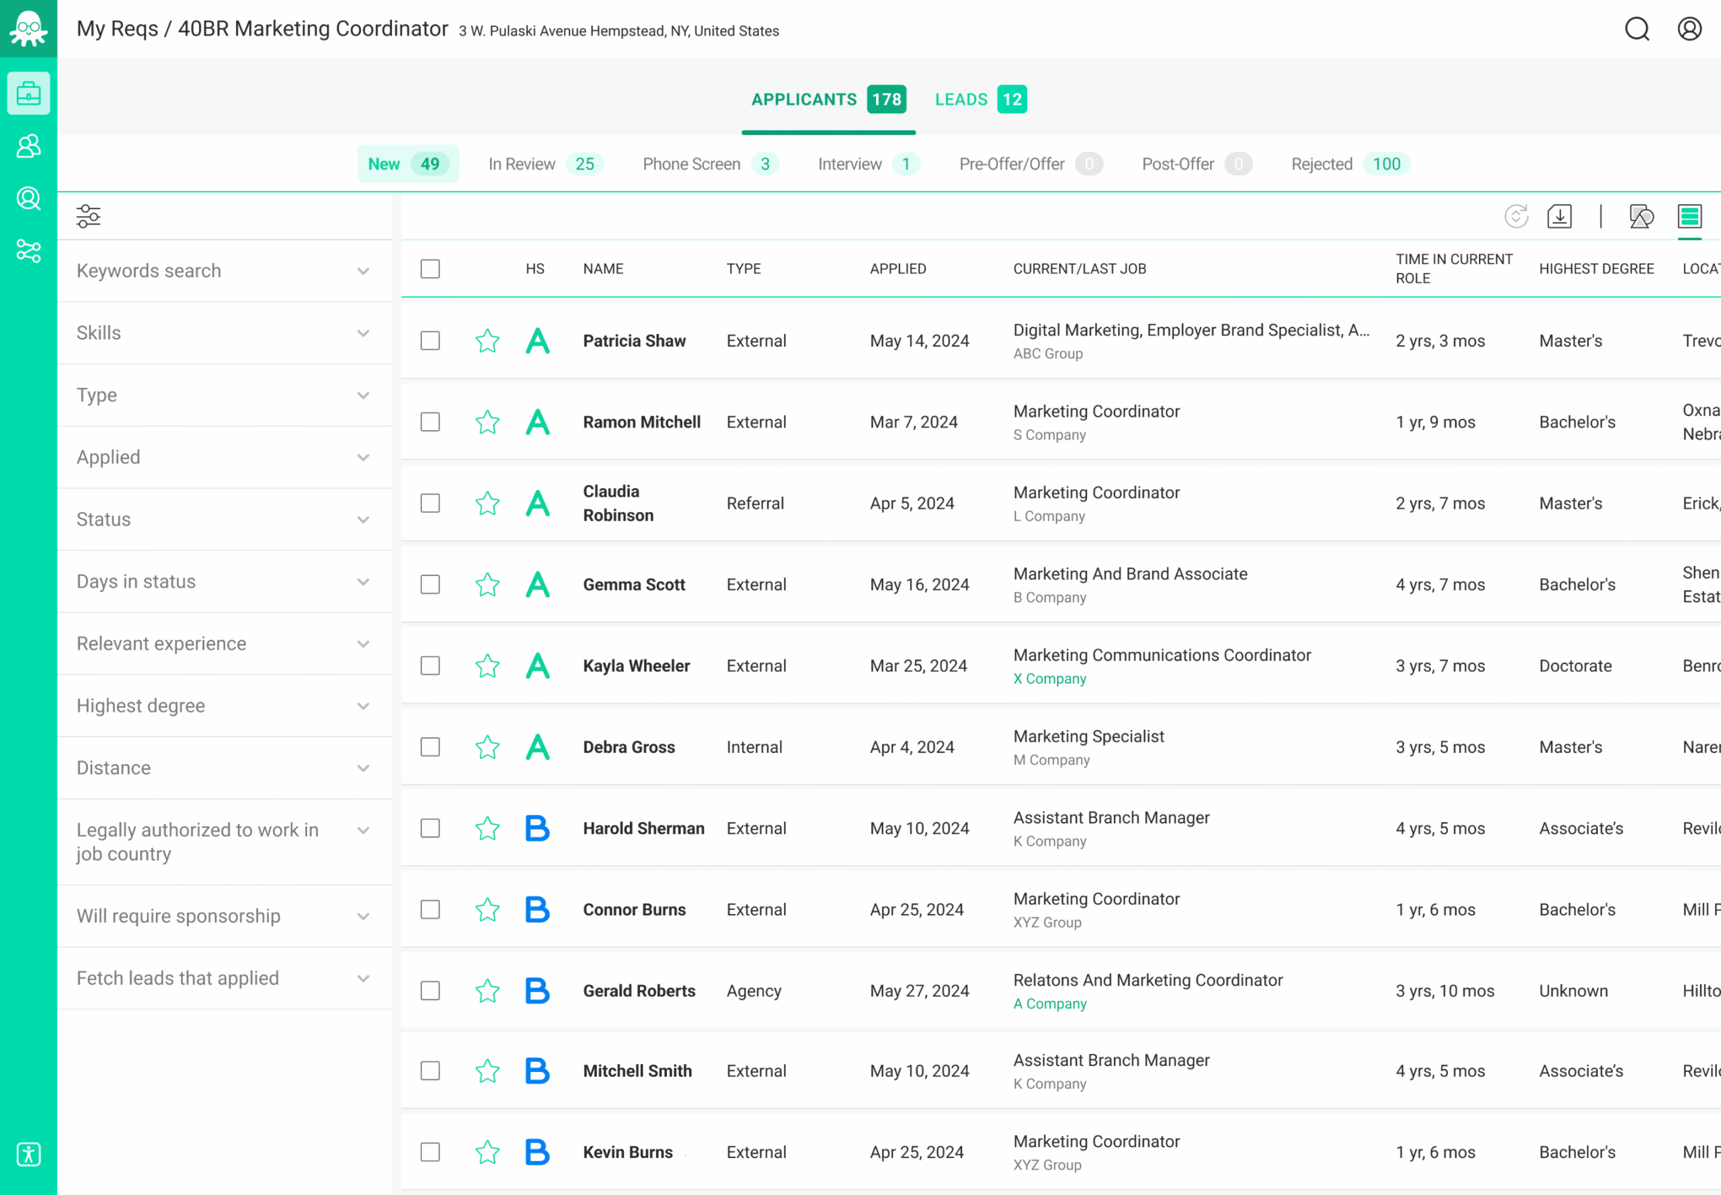Open the workflow nodes sidebar icon
This screenshot has width=1721, height=1195.
click(28, 251)
